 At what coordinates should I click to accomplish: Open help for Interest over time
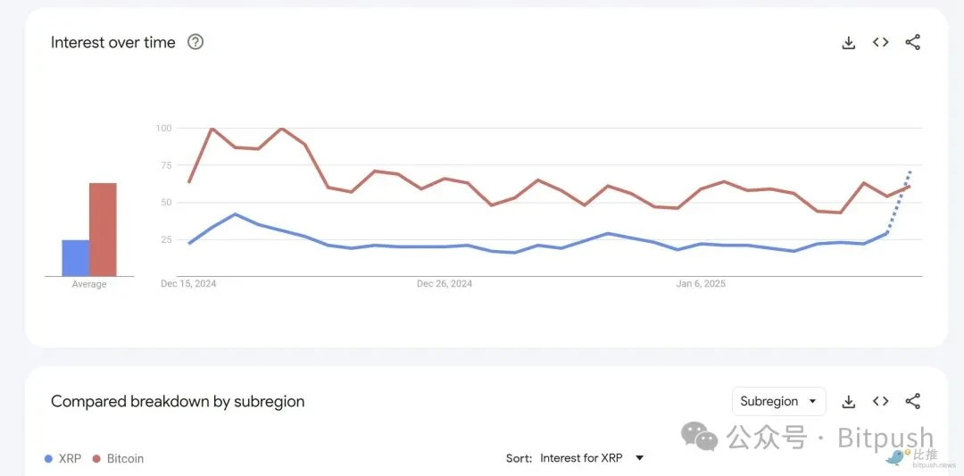pos(195,42)
